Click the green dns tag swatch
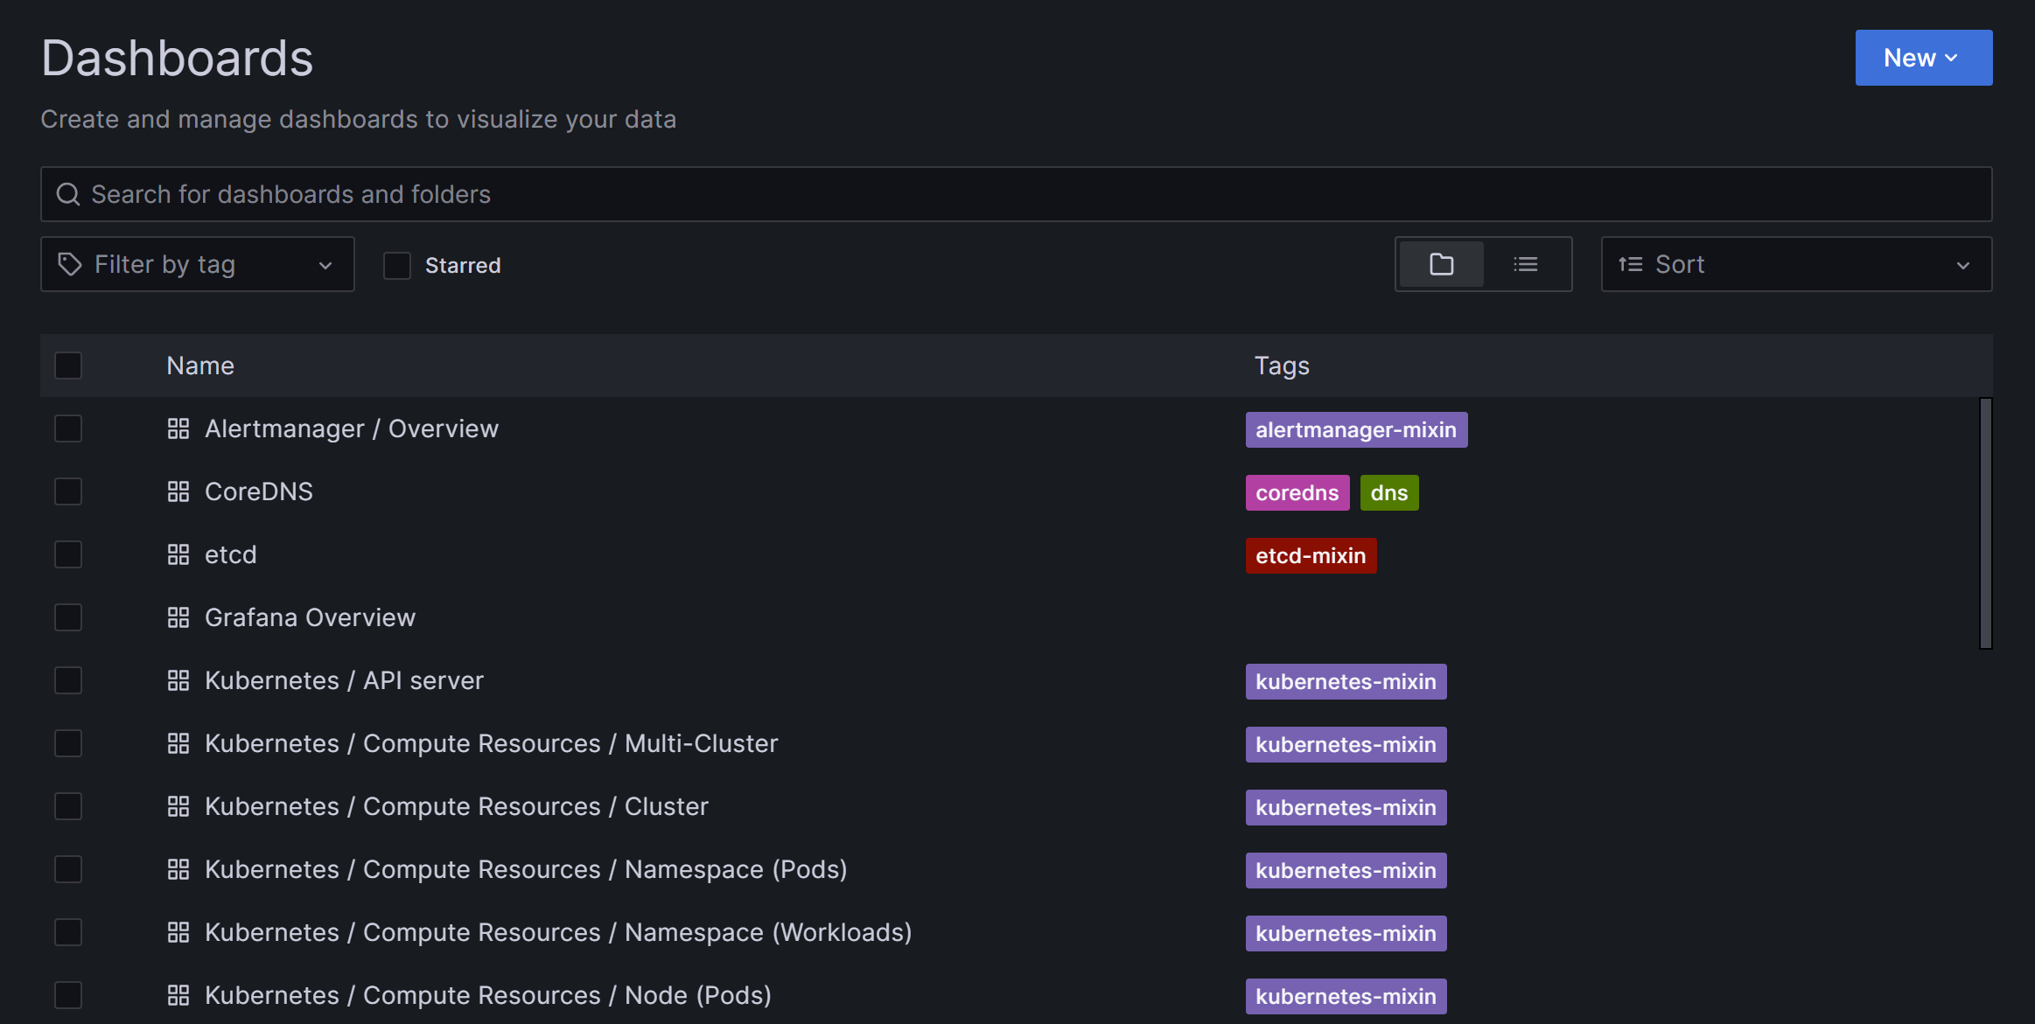The height and width of the screenshot is (1024, 2035). tap(1388, 492)
